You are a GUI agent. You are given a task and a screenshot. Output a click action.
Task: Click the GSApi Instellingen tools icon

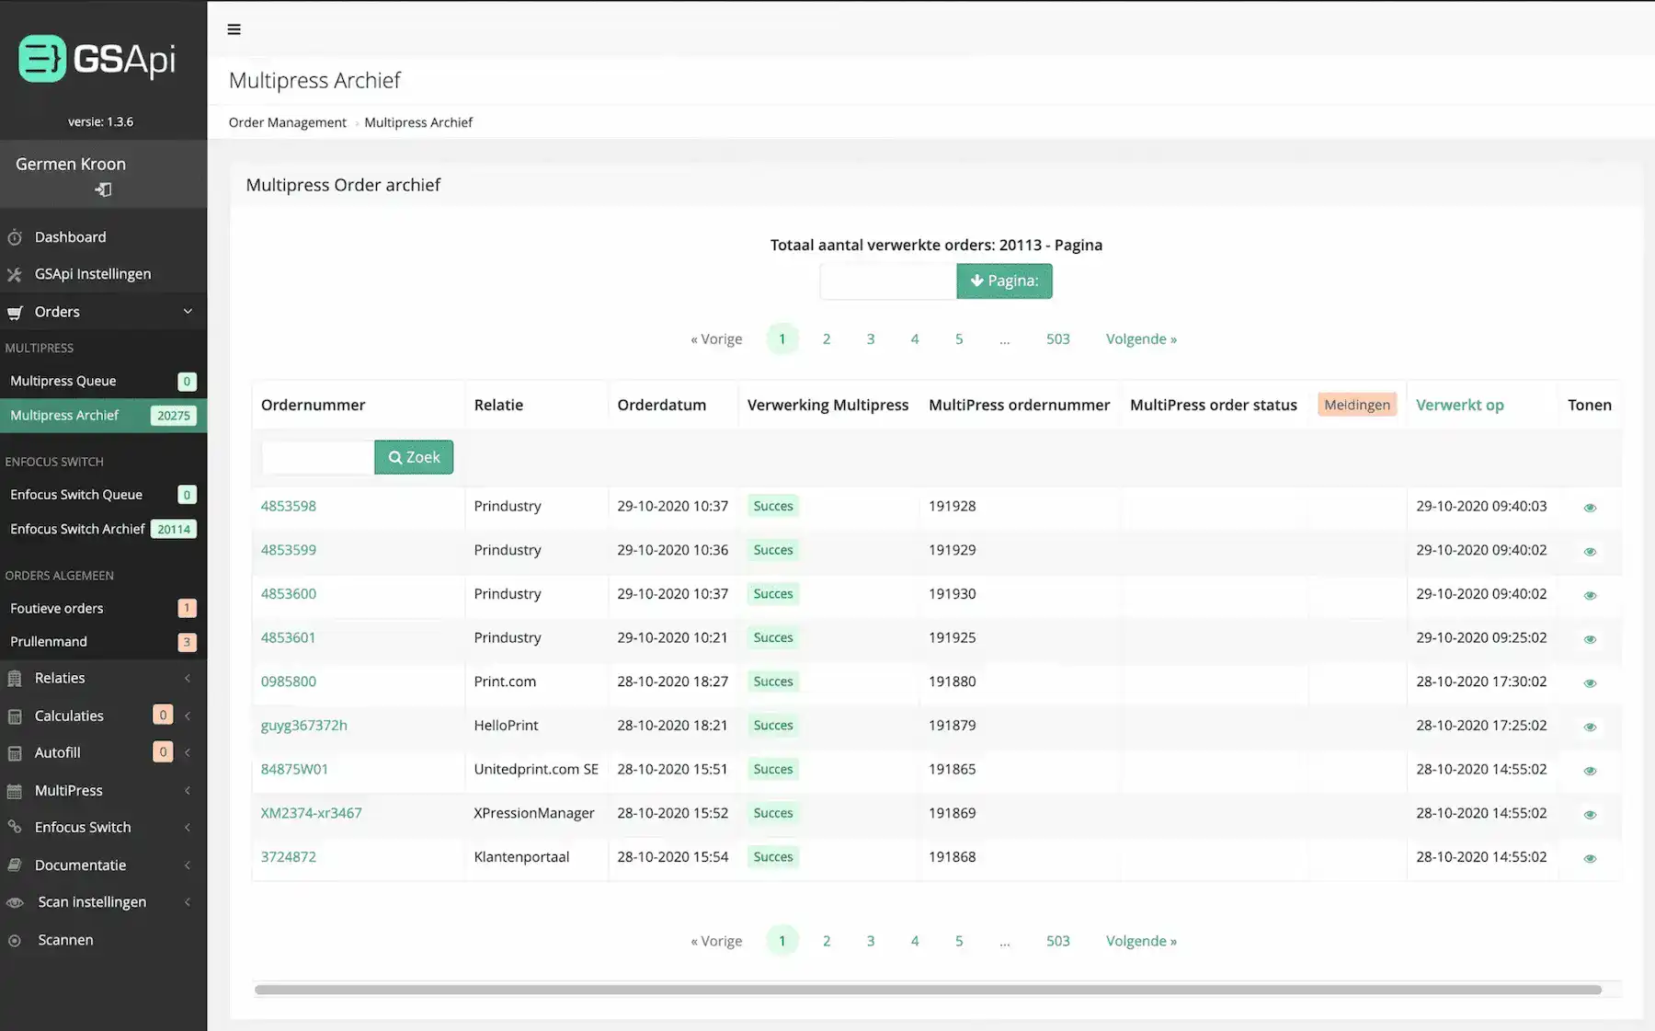click(15, 274)
